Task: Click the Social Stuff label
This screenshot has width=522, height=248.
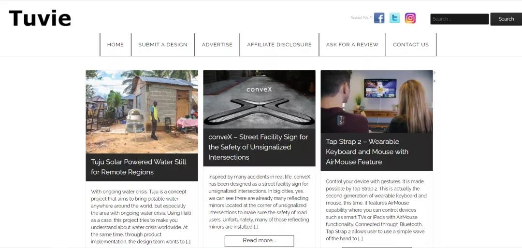Action: (361, 18)
